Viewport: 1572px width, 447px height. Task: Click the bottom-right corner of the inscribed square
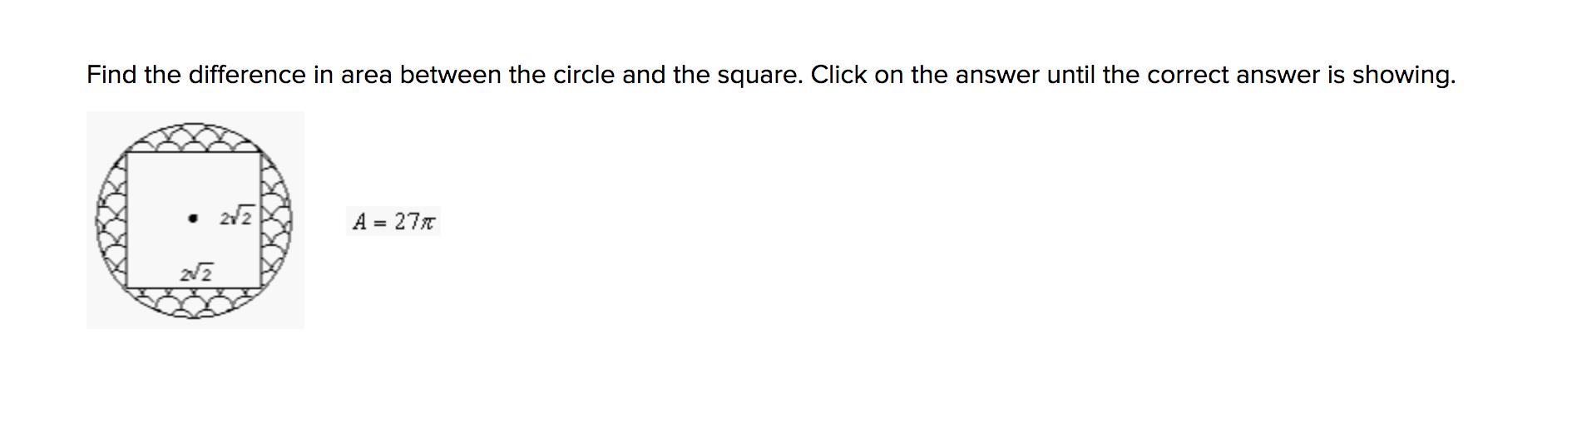tap(262, 288)
